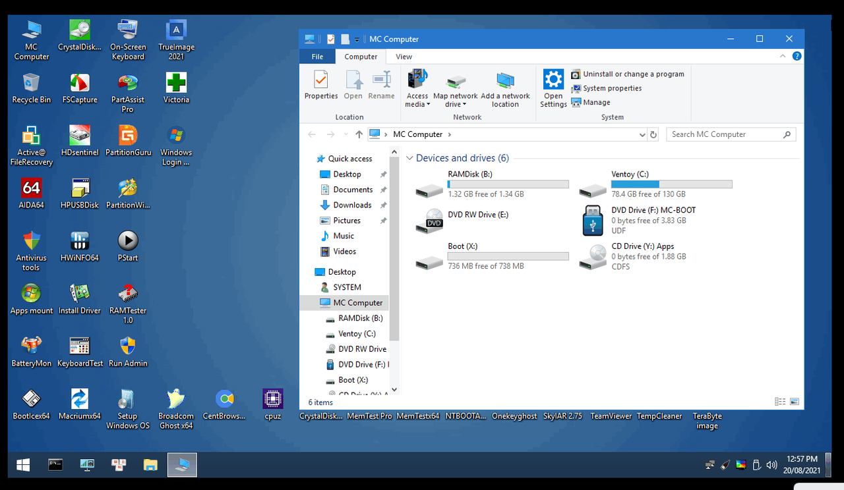
Task: Open the Access media dropdown
Action: pyautogui.click(x=417, y=89)
